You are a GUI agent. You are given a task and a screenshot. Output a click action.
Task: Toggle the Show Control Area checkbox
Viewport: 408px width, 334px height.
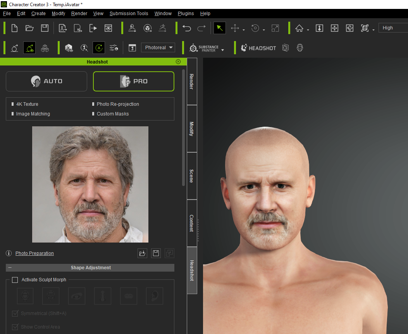pyautogui.click(x=15, y=327)
